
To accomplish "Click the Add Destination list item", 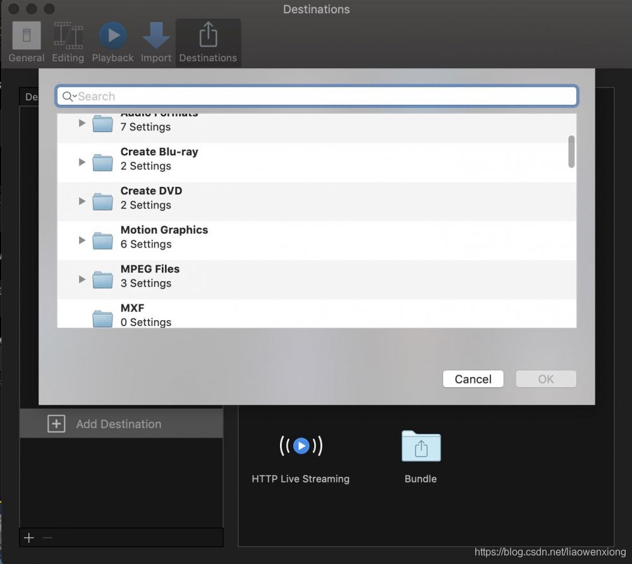I will 121,424.
